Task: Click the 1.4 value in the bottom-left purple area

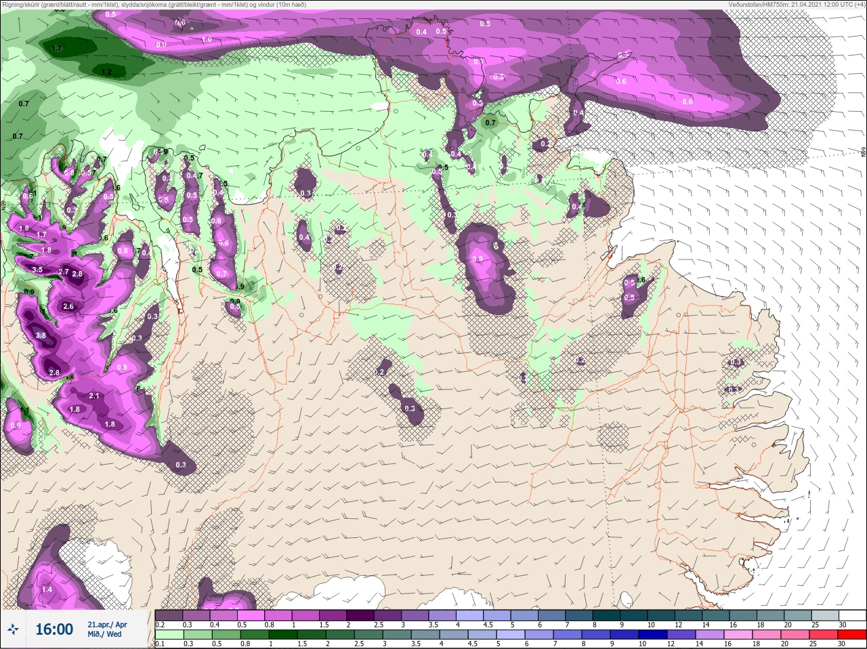Action: pyautogui.click(x=47, y=590)
